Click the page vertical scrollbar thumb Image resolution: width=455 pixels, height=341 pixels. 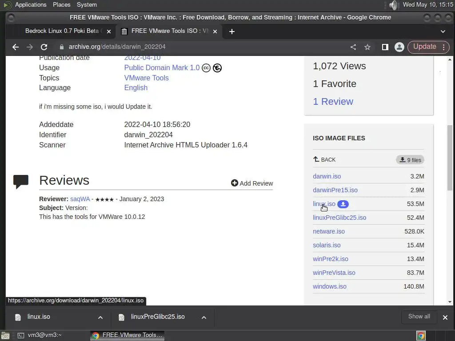tap(450, 158)
